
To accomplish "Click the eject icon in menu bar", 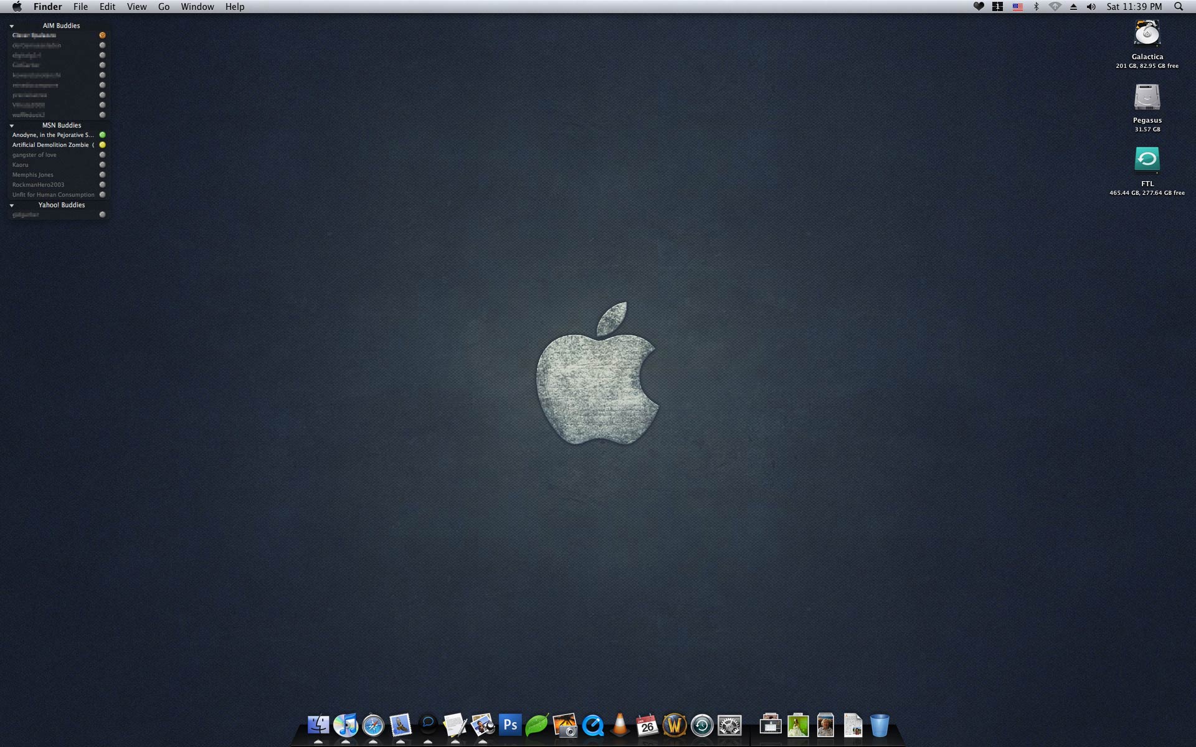I will pos(1073,6).
